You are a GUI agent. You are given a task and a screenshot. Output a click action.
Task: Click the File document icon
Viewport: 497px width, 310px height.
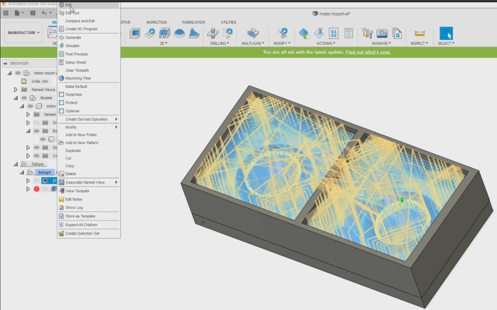pos(17,13)
